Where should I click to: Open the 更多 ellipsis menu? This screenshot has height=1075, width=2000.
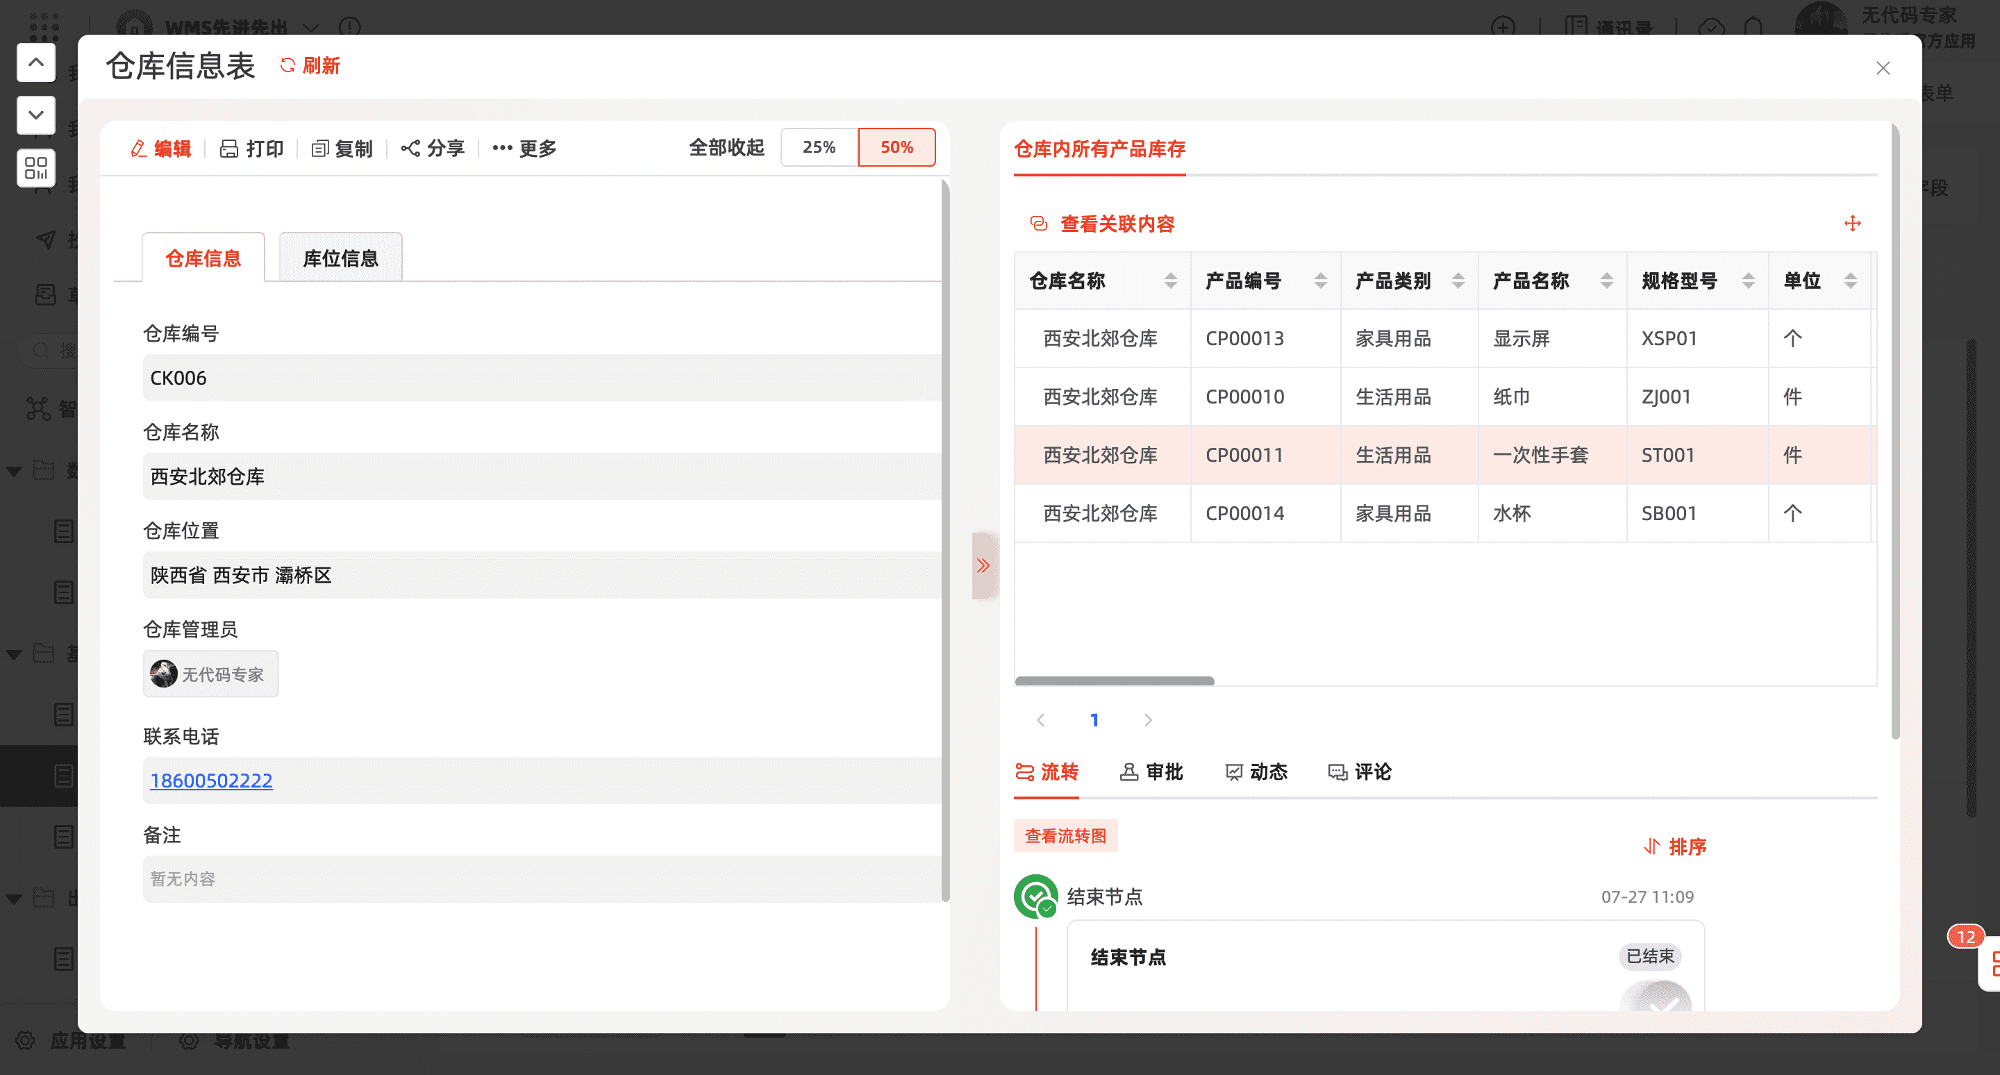(x=502, y=148)
